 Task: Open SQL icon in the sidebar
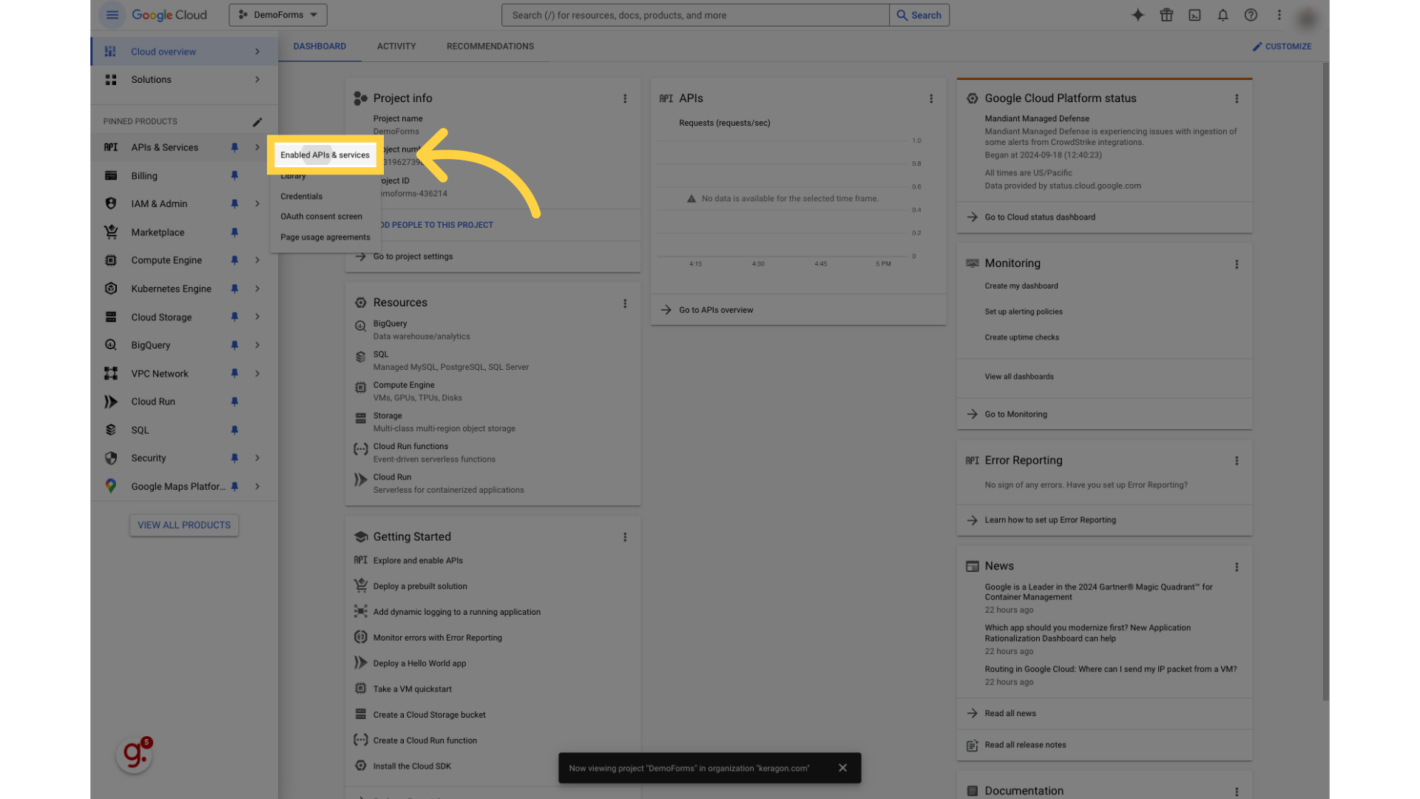(111, 430)
